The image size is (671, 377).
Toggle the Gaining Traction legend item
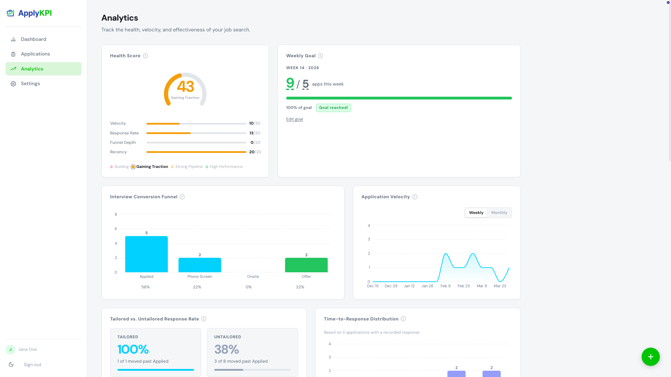(149, 167)
